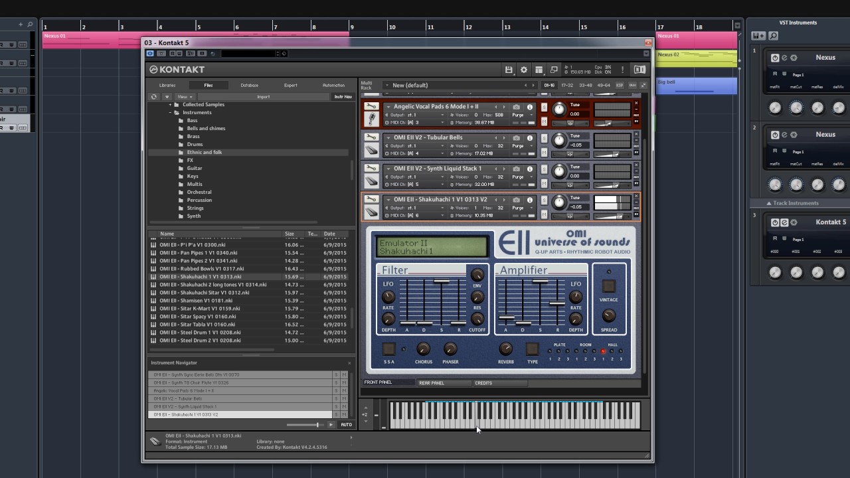
Task: Click the KSP button in rack header
Action: [620, 85]
